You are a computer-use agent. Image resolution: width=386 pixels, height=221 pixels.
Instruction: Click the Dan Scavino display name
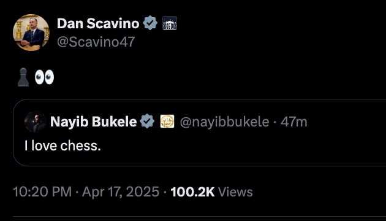click(98, 23)
